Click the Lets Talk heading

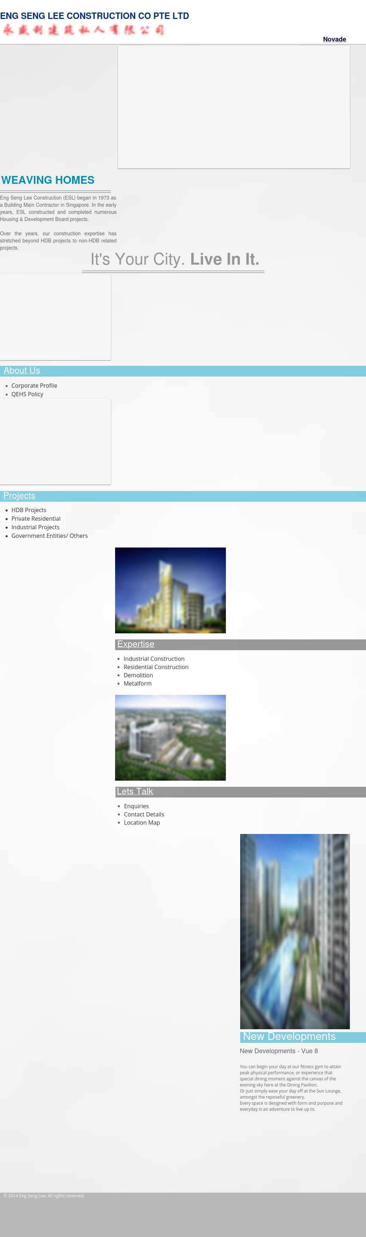point(135,791)
